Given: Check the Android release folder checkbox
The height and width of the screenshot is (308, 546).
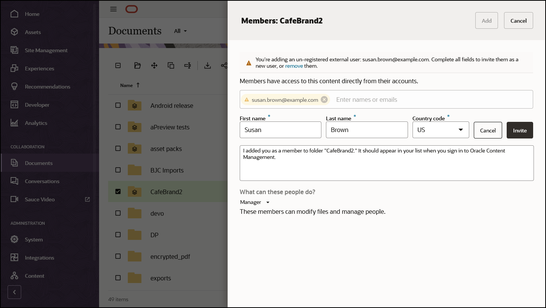Looking at the screenshot, I should (x=118, y=105).
